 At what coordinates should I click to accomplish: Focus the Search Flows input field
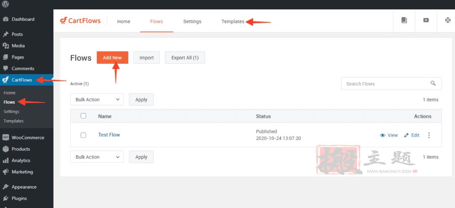[391, 83]
